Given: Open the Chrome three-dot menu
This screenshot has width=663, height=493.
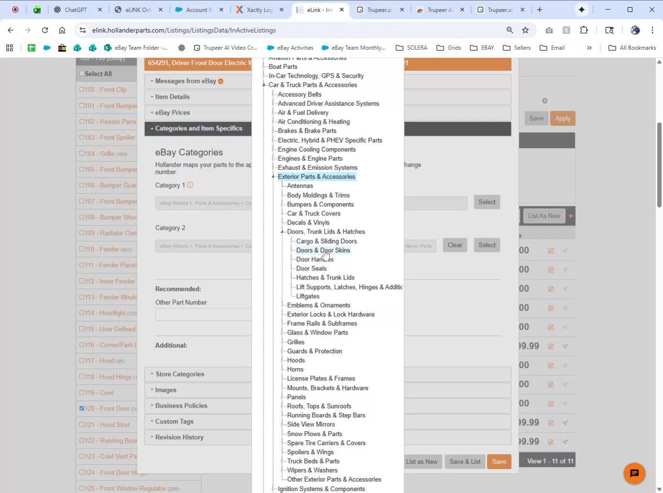Looking at the screenshot, I should click(652, 30).
